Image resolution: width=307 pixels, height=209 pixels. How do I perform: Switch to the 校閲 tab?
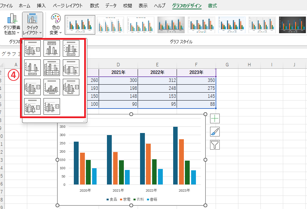pos(128,6)
